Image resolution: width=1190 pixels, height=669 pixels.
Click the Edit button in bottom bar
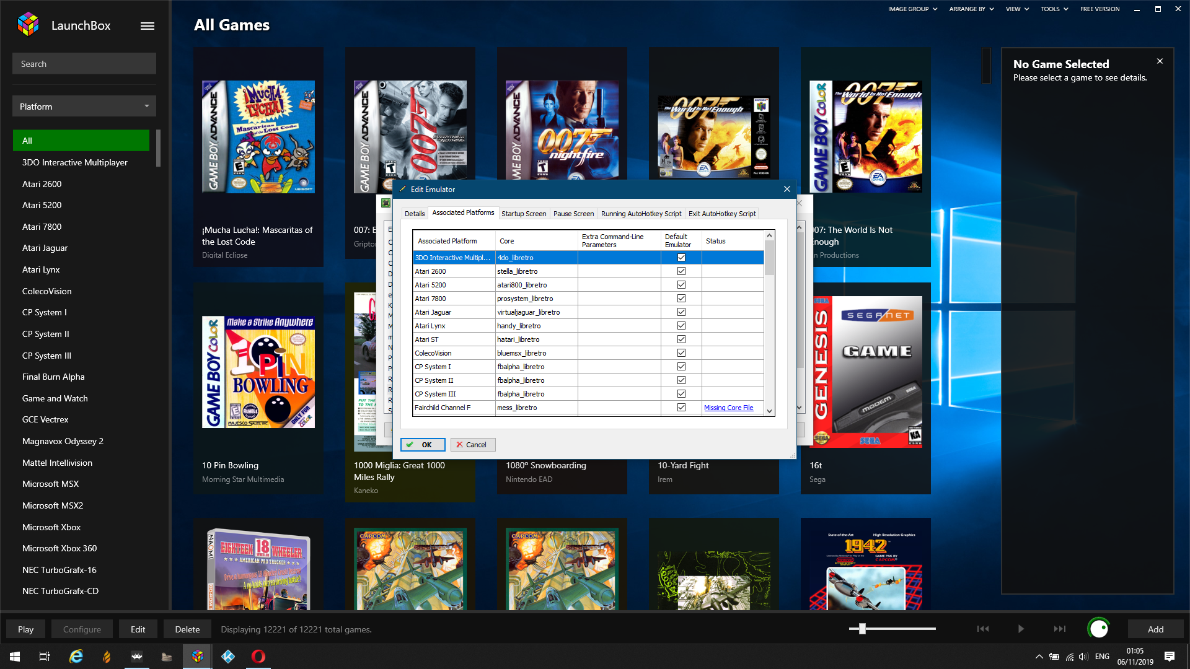tap(138, 629)
